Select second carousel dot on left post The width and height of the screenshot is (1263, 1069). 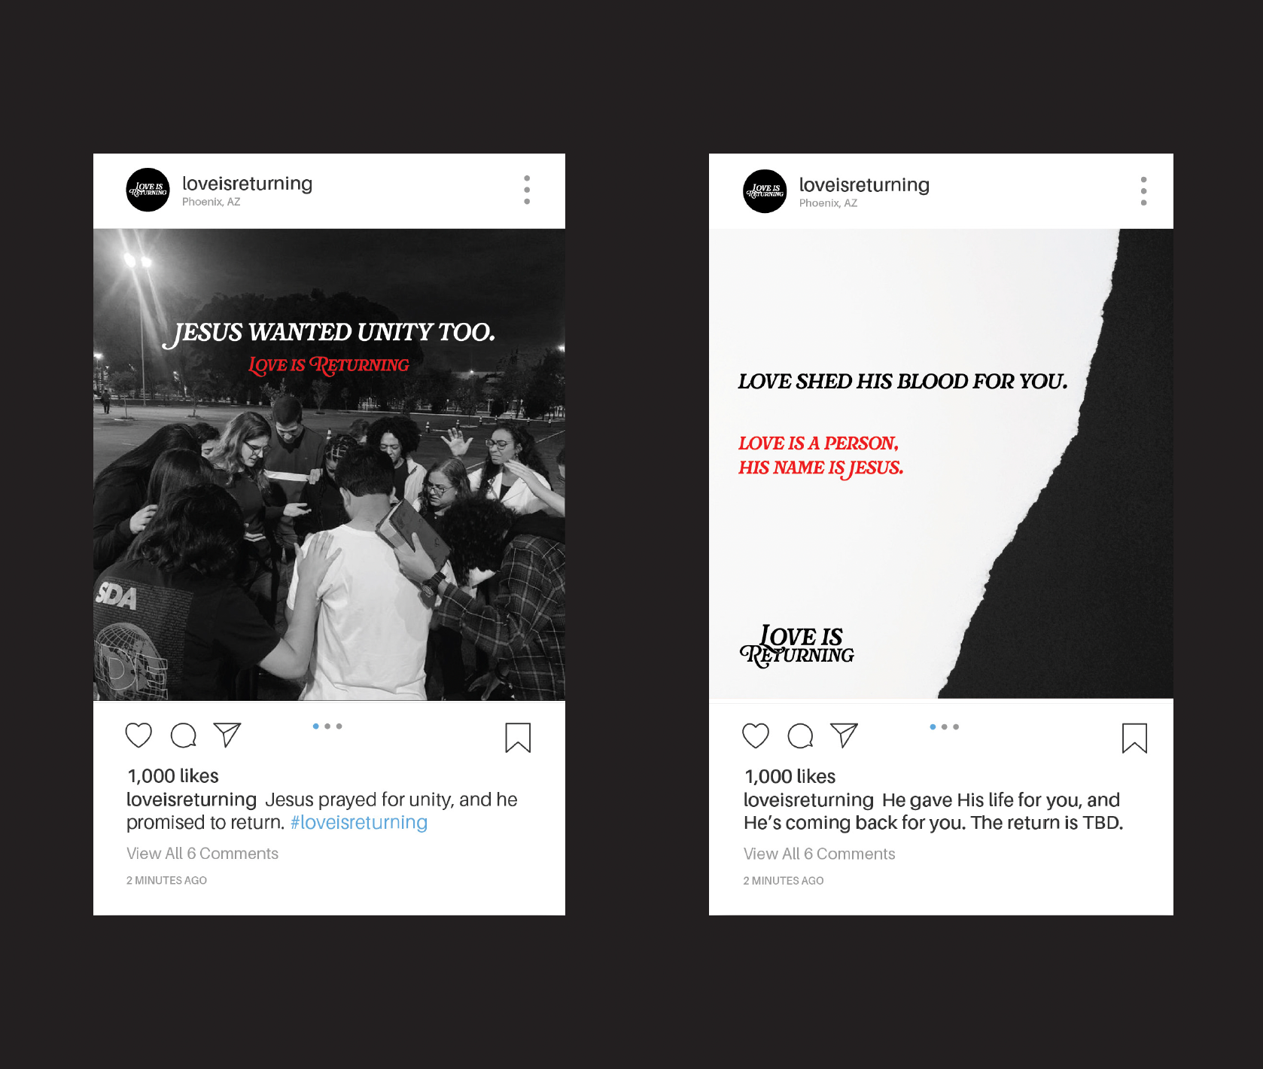[327, 726]
